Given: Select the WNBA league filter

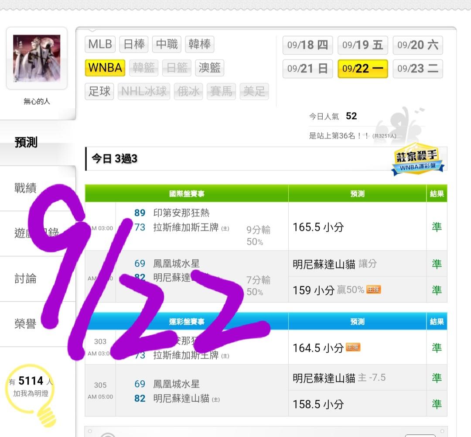Looking at the screenshot, I should click(x=105, y=68).
